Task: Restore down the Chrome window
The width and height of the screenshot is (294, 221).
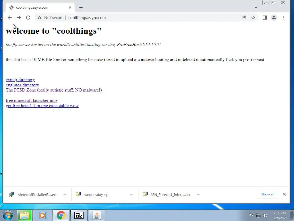Action: click(274, 3)
